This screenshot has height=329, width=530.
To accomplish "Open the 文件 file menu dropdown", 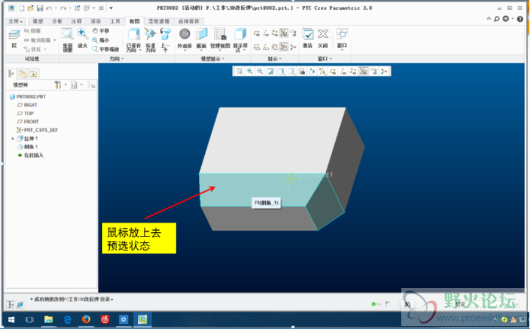I will coord(15,21).
